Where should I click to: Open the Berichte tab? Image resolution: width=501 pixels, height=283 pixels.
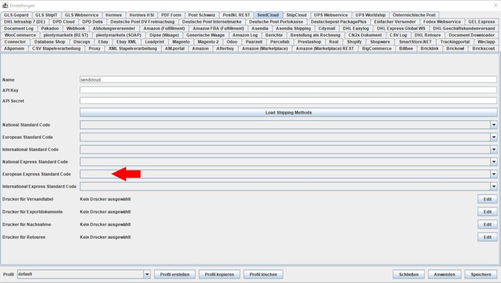[274, 35]
